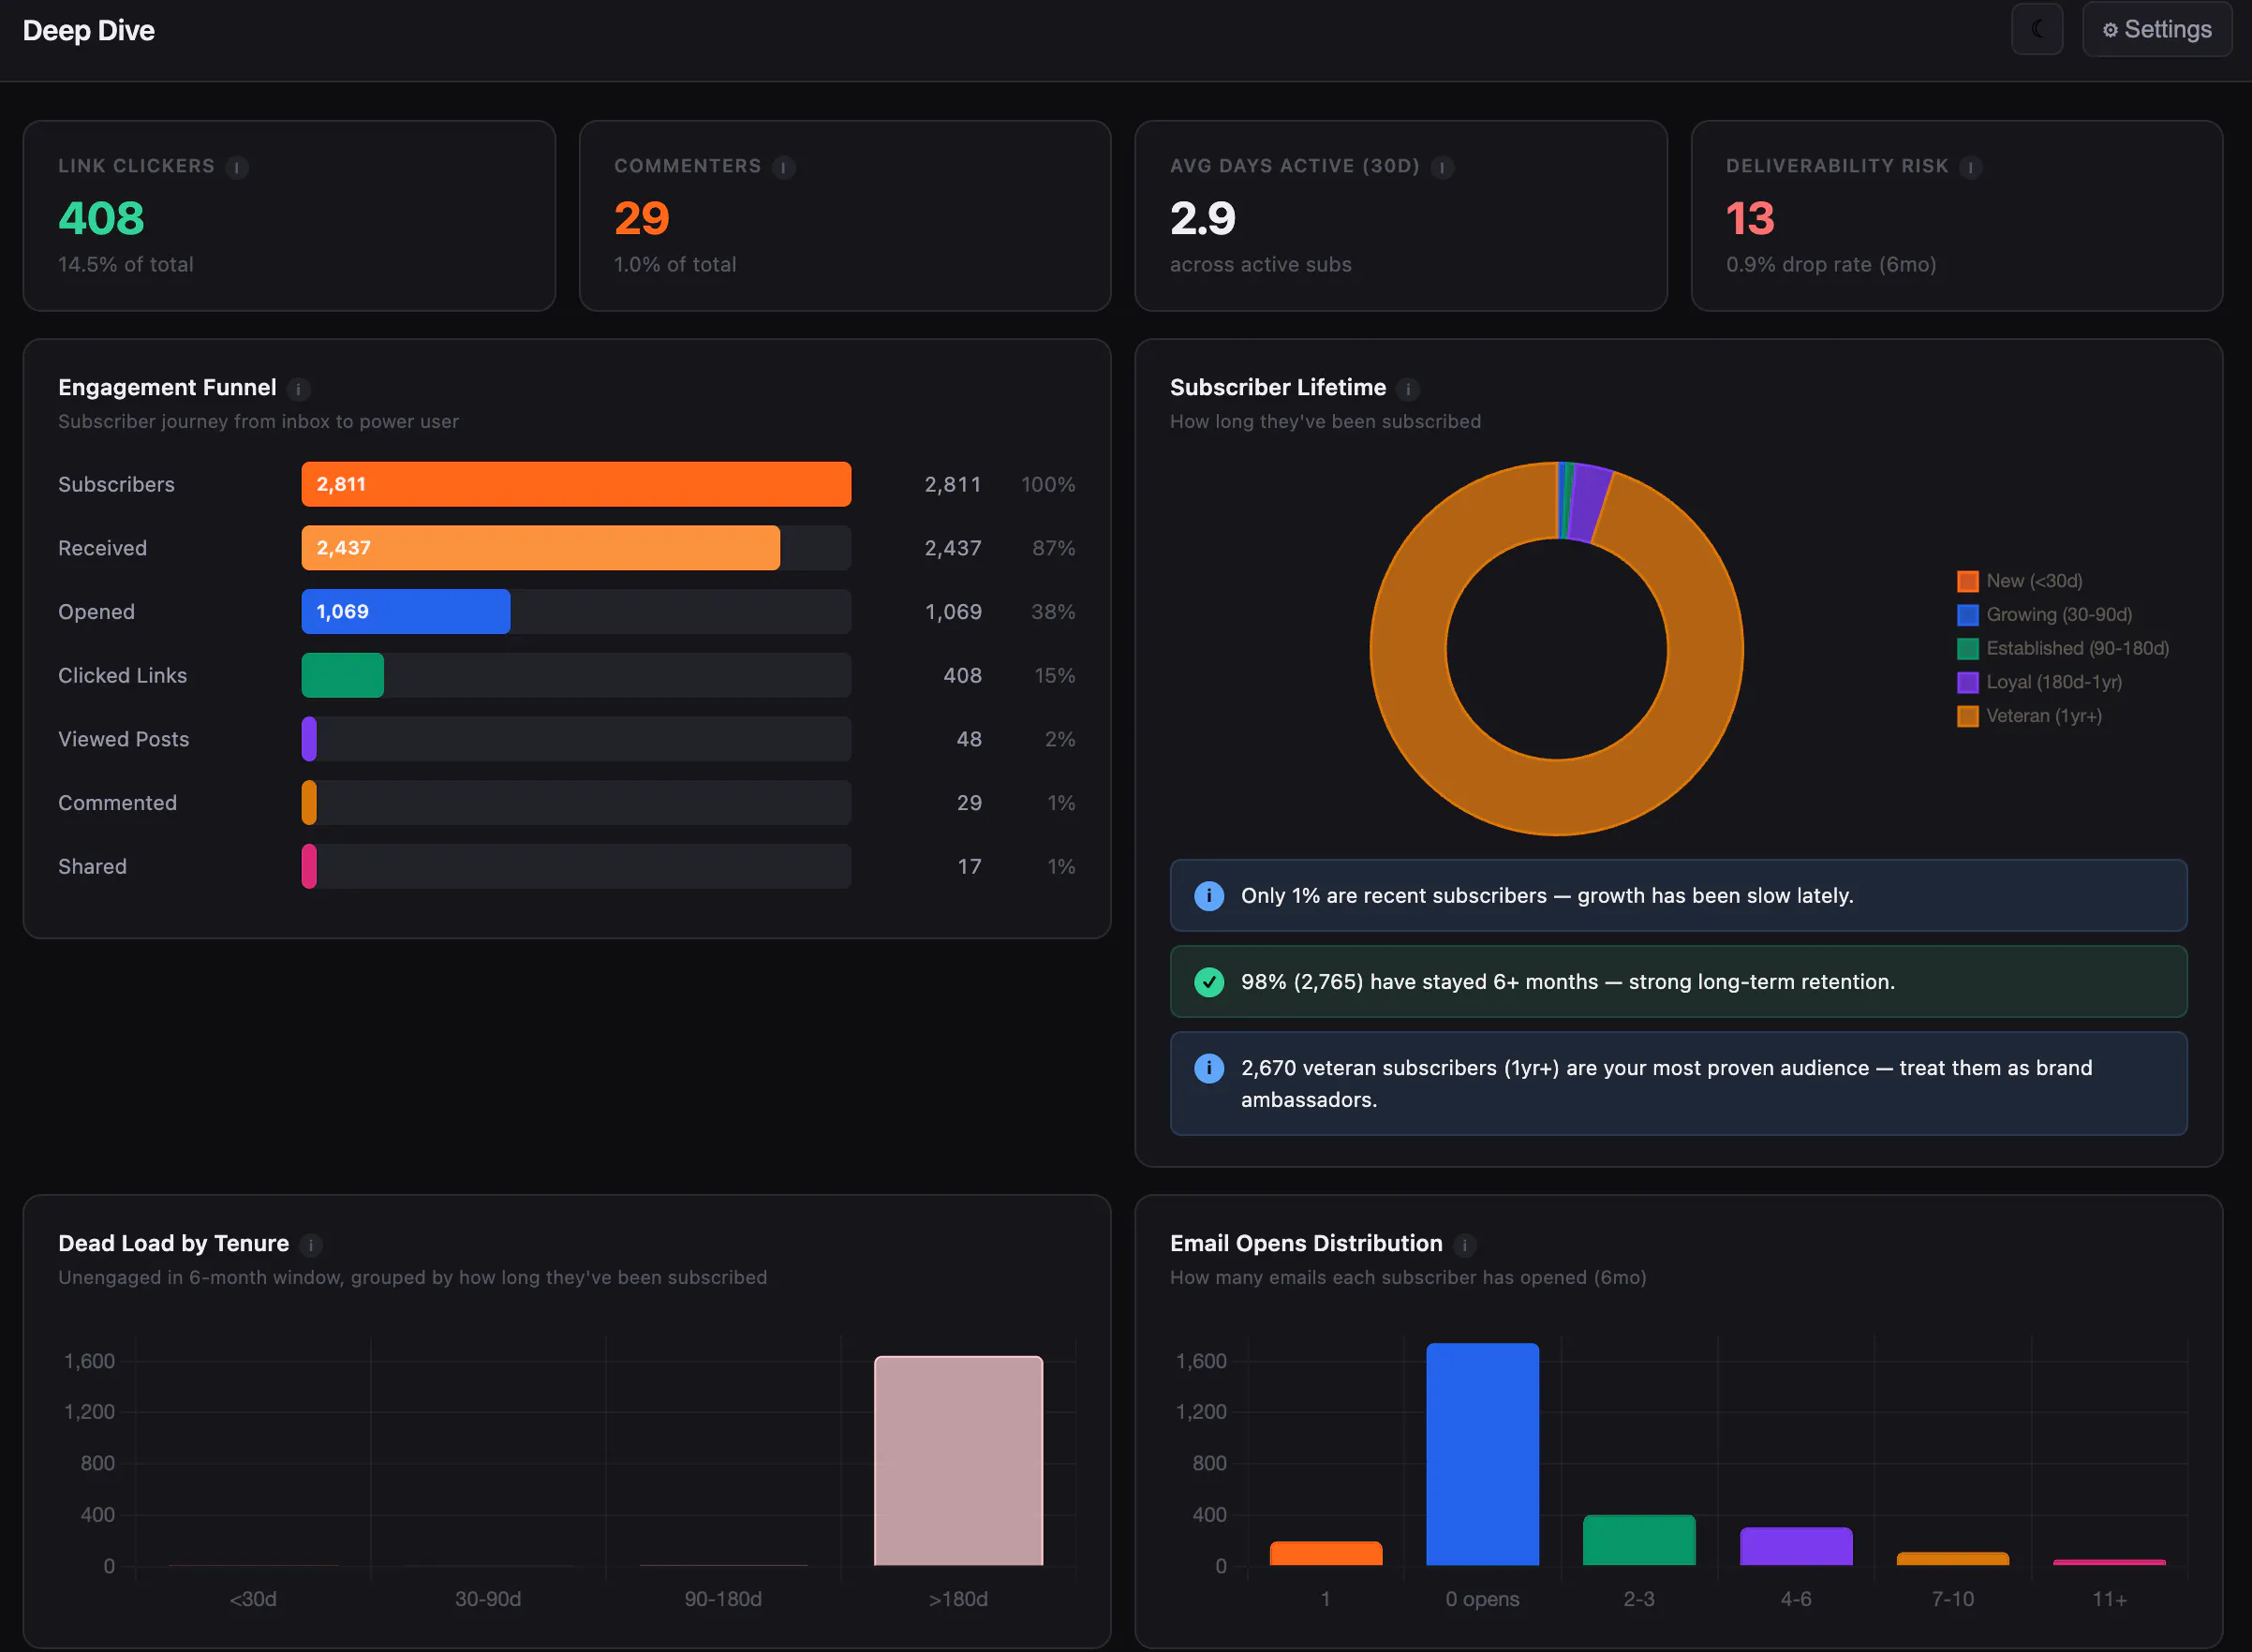Click the blue 0 opens bar
The height and width of the screenshot is (1652, 2252).
[x=1482, y=1455]
